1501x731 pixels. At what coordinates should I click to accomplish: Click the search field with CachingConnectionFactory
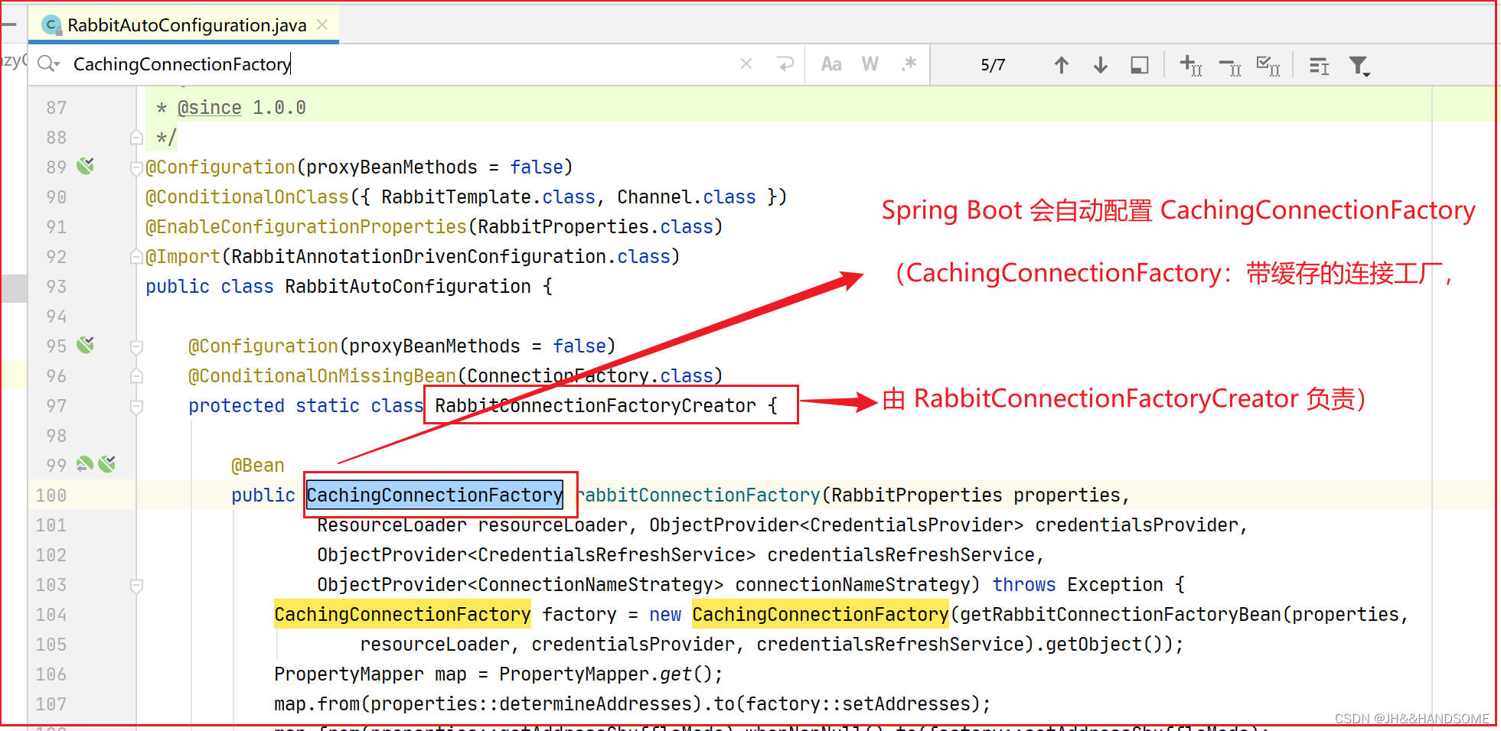coord(398,64)
